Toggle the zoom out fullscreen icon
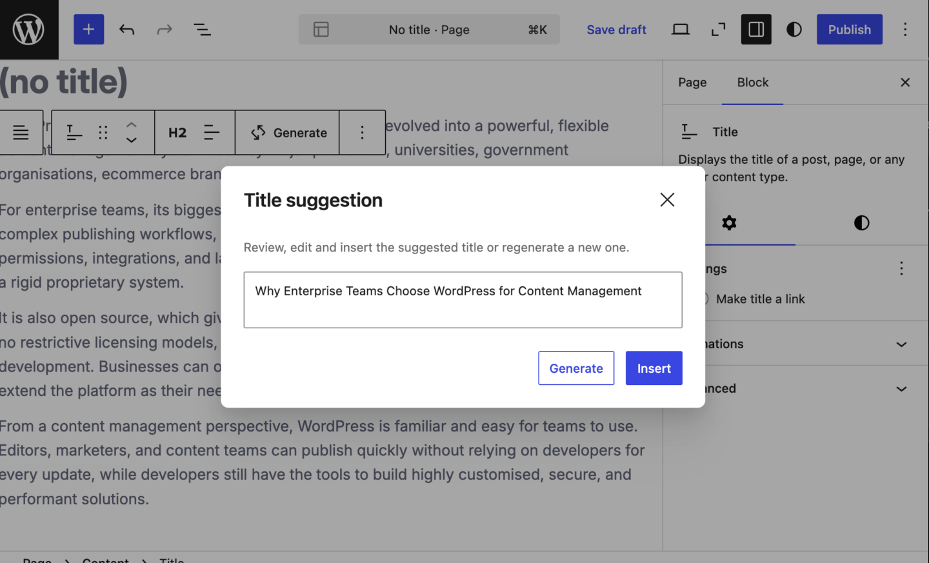 tap(718, 30)
